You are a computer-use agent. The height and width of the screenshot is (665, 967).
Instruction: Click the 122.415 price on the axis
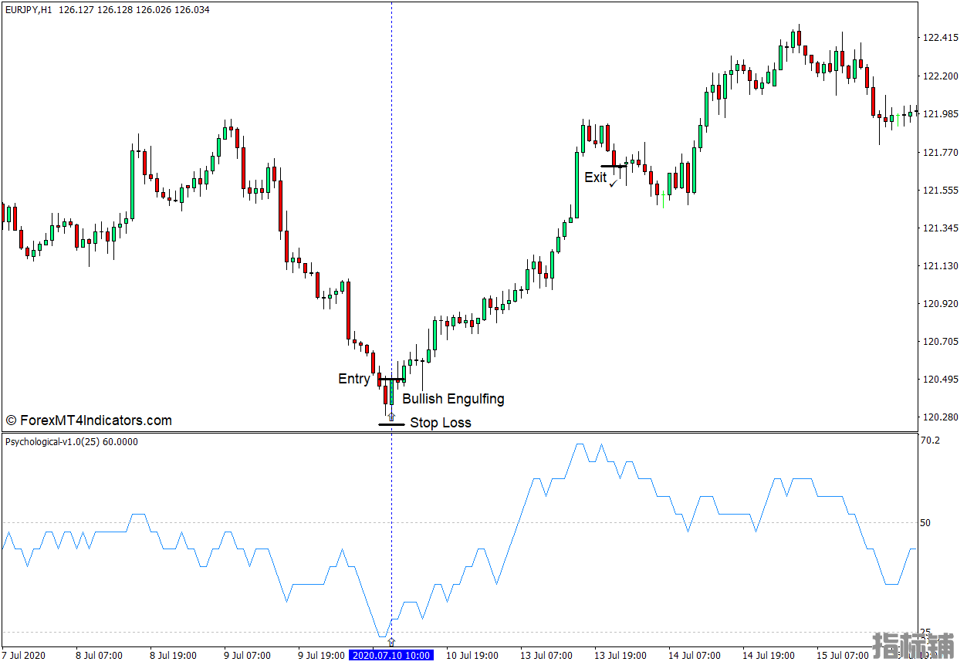pos(939,38)
